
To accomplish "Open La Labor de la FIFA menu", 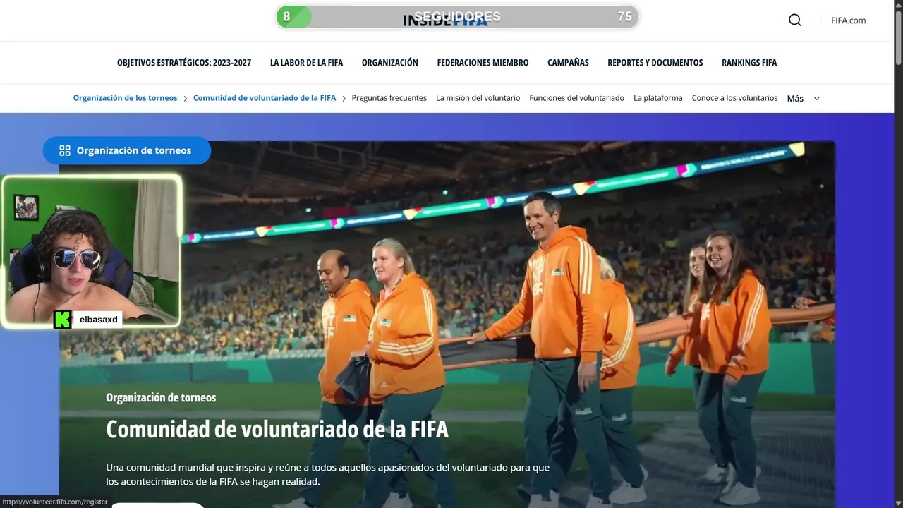I will click(306, 63).
